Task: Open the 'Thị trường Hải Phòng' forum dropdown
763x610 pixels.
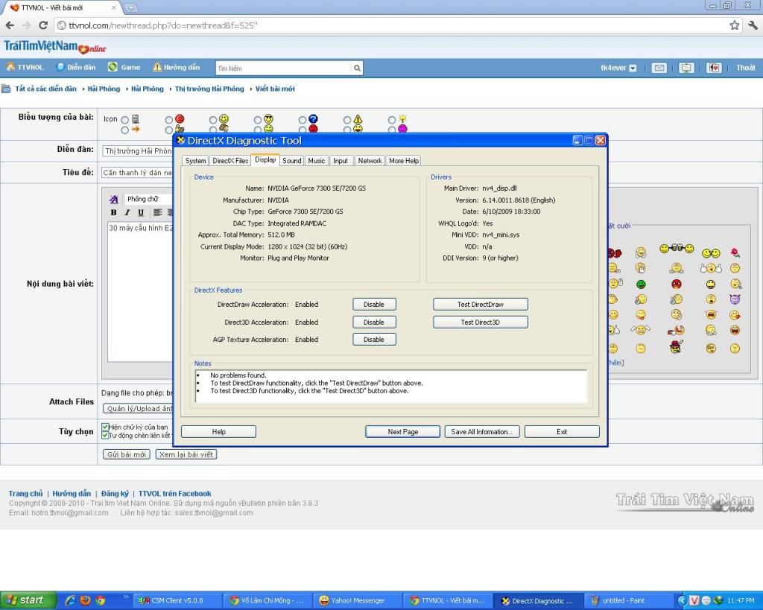Action: (137, 151)
